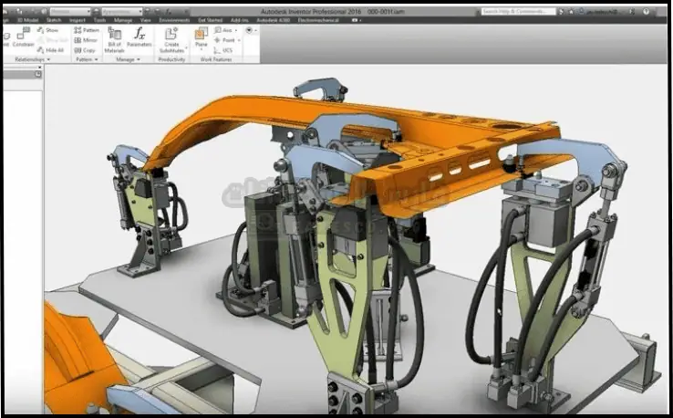Click Show relationships

point(52,29)
